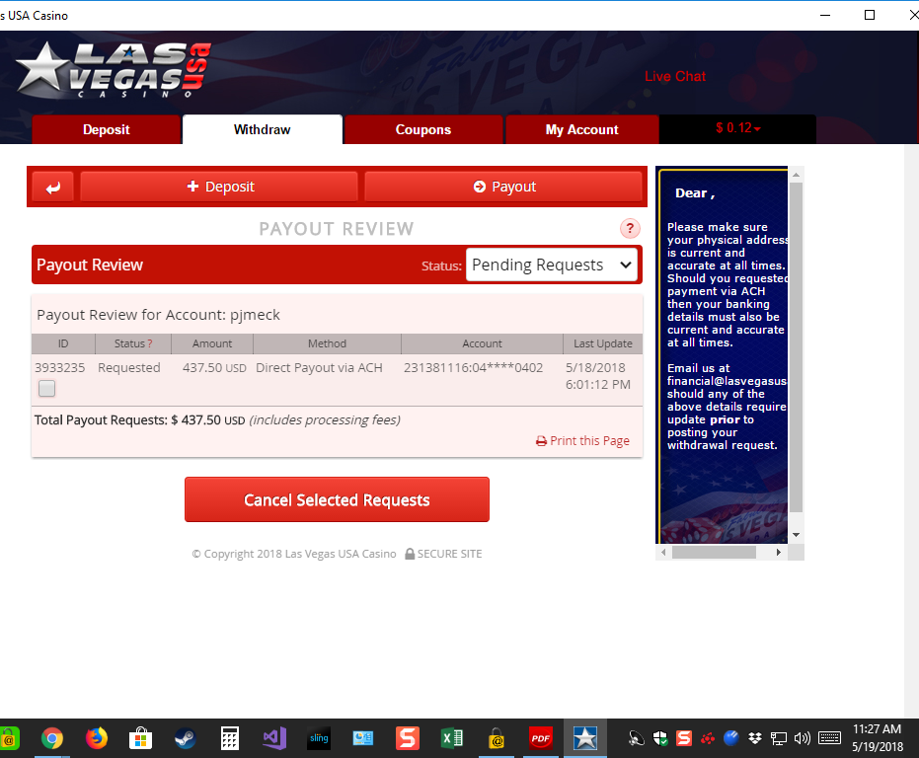The image size is (919, 758).
Task: Click the Print this Page link
Action: tap(589, 441)
